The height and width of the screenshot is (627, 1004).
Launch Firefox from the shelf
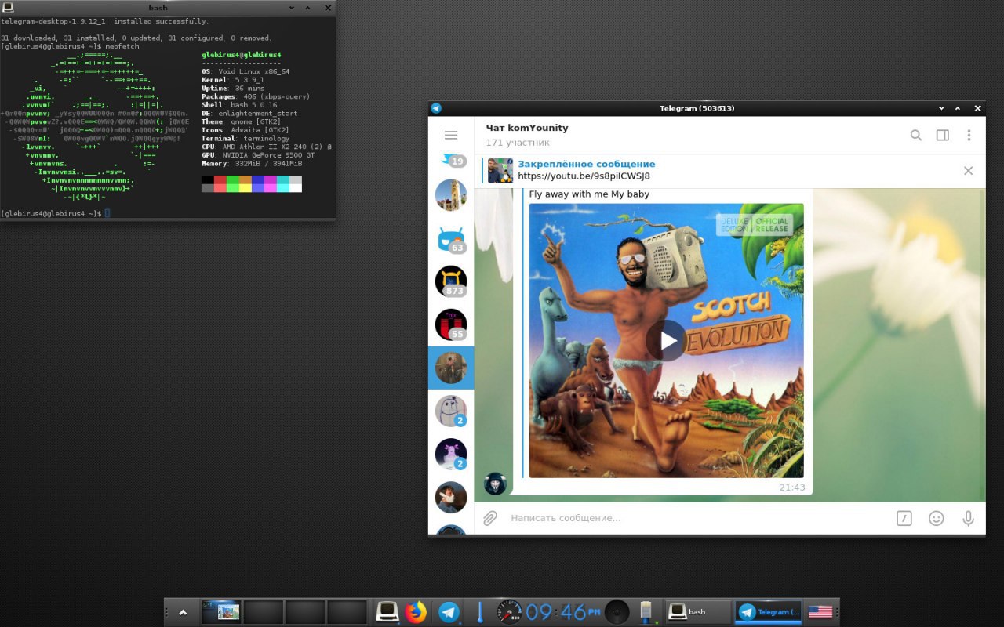tap(416, 612)
